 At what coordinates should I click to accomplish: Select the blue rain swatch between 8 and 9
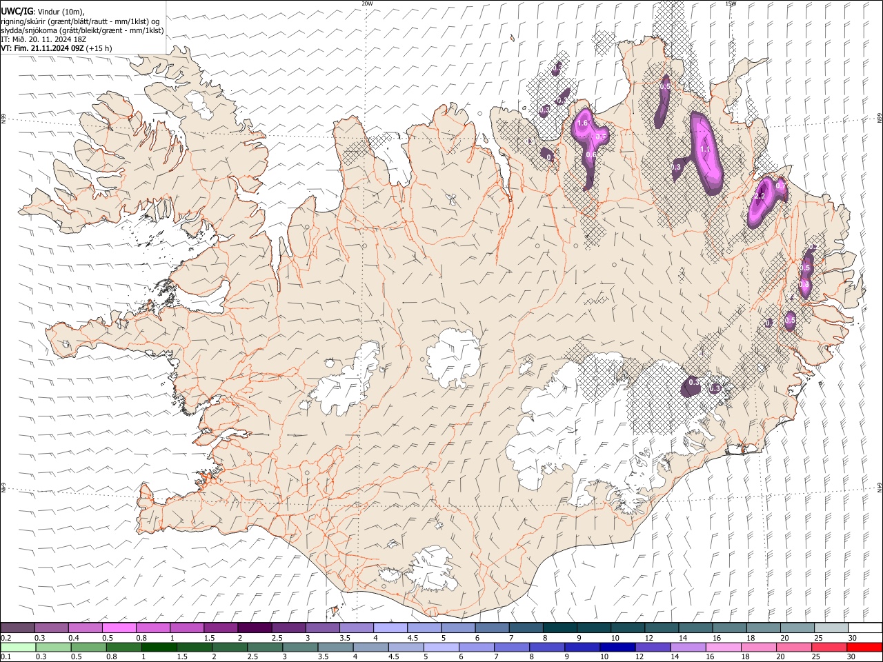(546, 647)
